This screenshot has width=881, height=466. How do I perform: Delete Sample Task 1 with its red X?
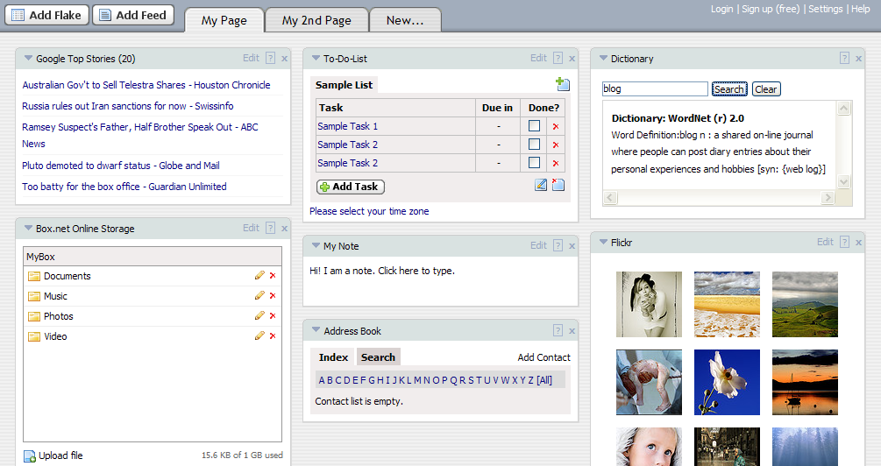click(x=556, y=126)
